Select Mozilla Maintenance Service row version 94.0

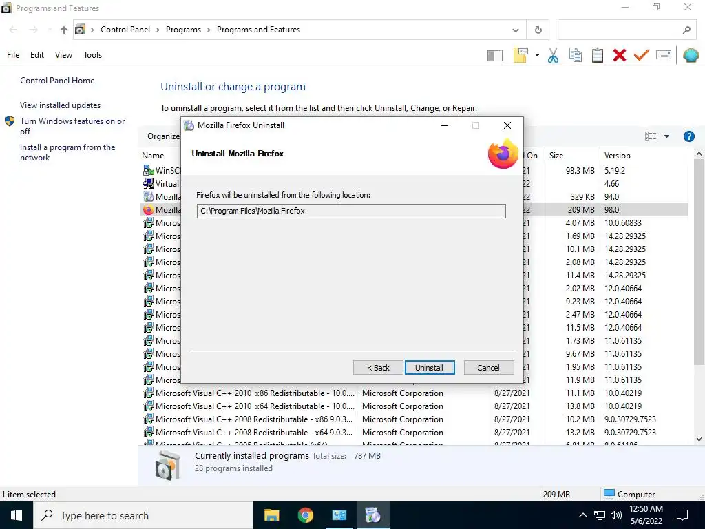pos(415,197)
